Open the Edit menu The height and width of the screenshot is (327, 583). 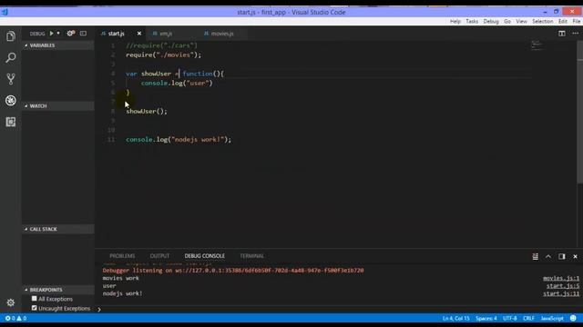click(563, 22)
